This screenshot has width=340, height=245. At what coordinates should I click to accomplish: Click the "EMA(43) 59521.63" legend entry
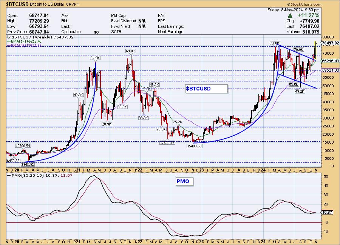point(24,45)
